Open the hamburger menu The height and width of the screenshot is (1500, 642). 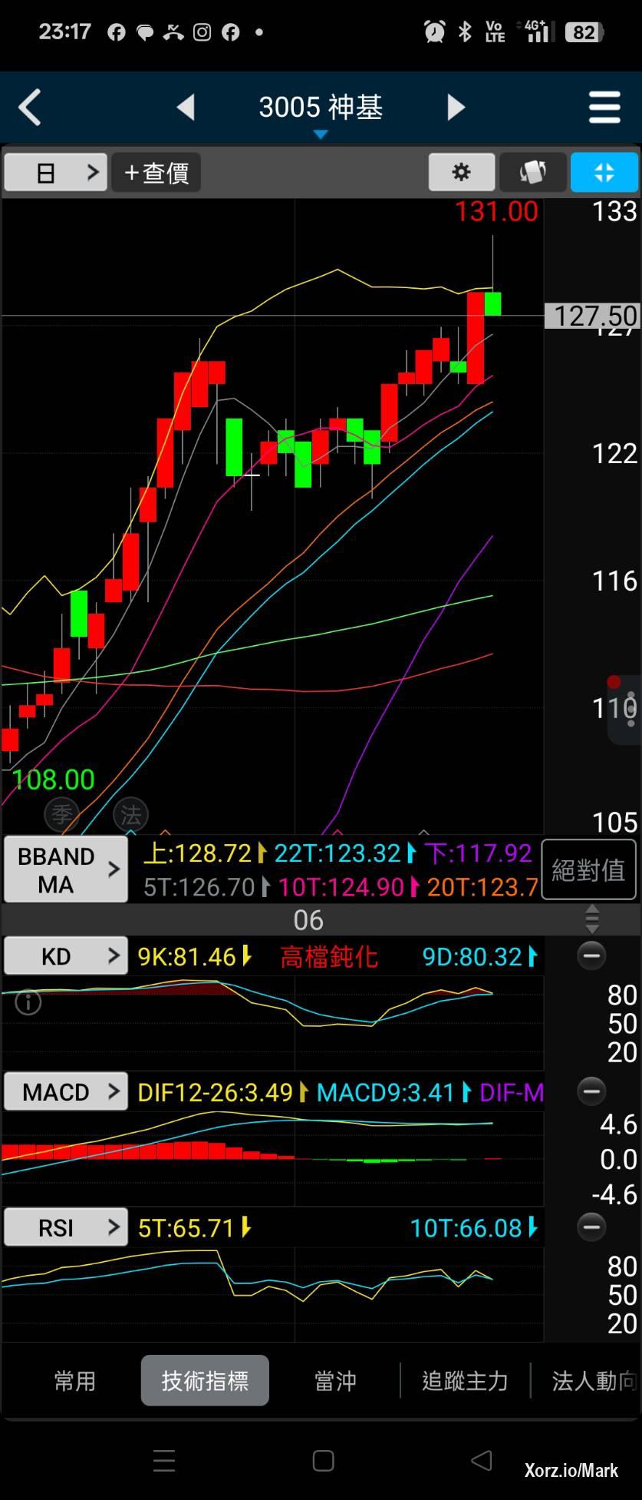click(x=604, y=108)
